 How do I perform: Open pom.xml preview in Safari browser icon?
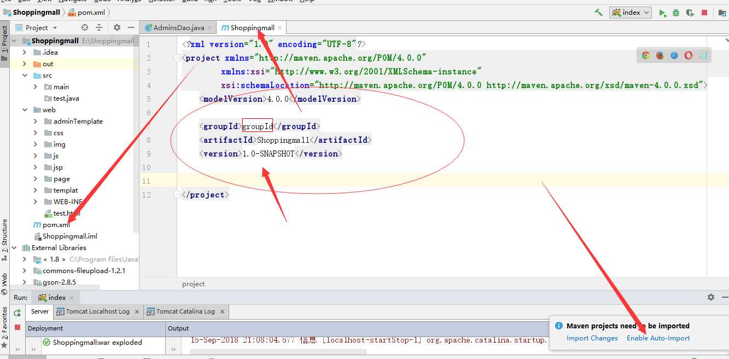674,55
